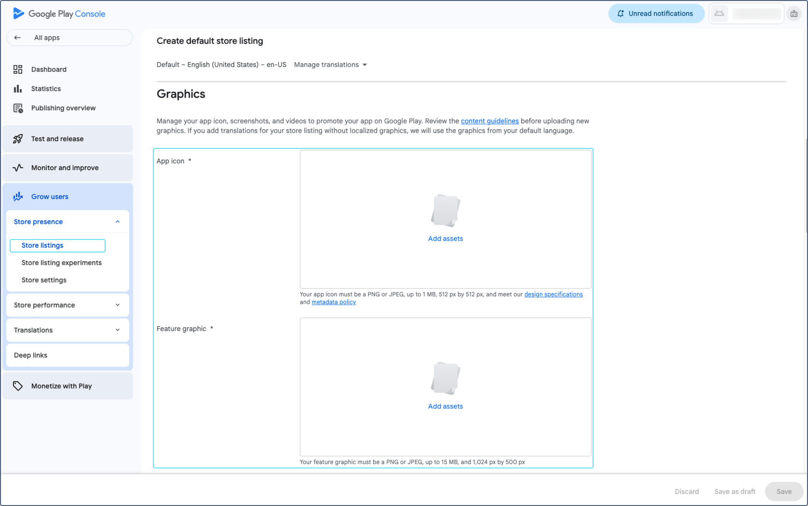Click 'Default – English (United States) – en-US' text
This screenshot has width=808, height=506.
pyautogui.click(x=221, y=65)
